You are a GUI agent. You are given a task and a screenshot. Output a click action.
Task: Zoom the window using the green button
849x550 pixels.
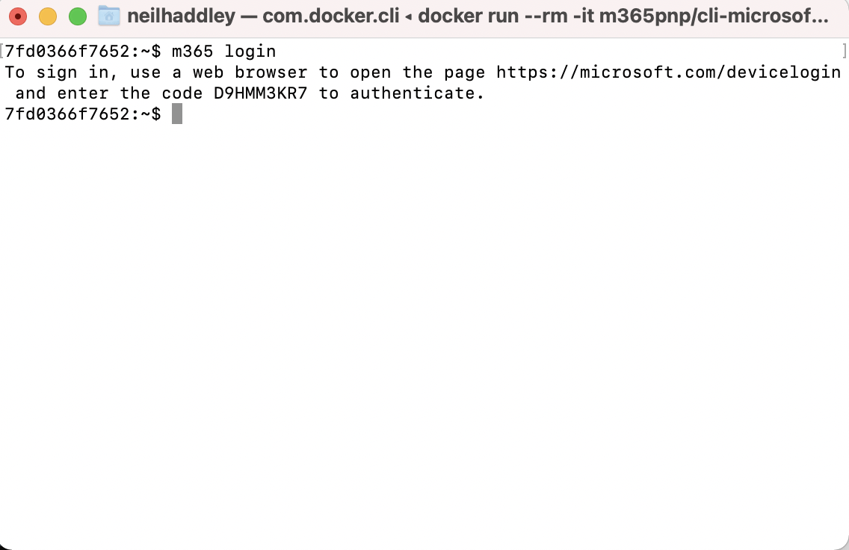click(x=77, y=16)
